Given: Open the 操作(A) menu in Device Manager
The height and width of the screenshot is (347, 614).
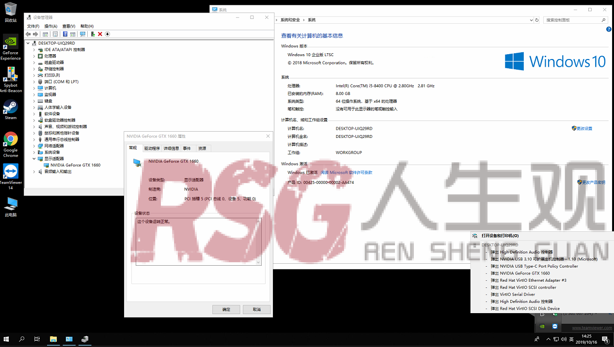Looking at the screenshot, I should click(x=51, y=26).
